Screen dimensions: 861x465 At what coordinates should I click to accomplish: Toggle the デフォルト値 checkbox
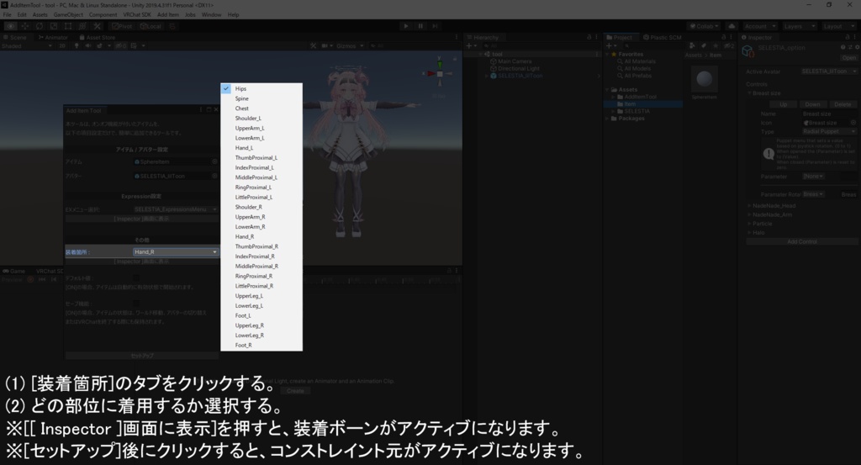[135, 278]
